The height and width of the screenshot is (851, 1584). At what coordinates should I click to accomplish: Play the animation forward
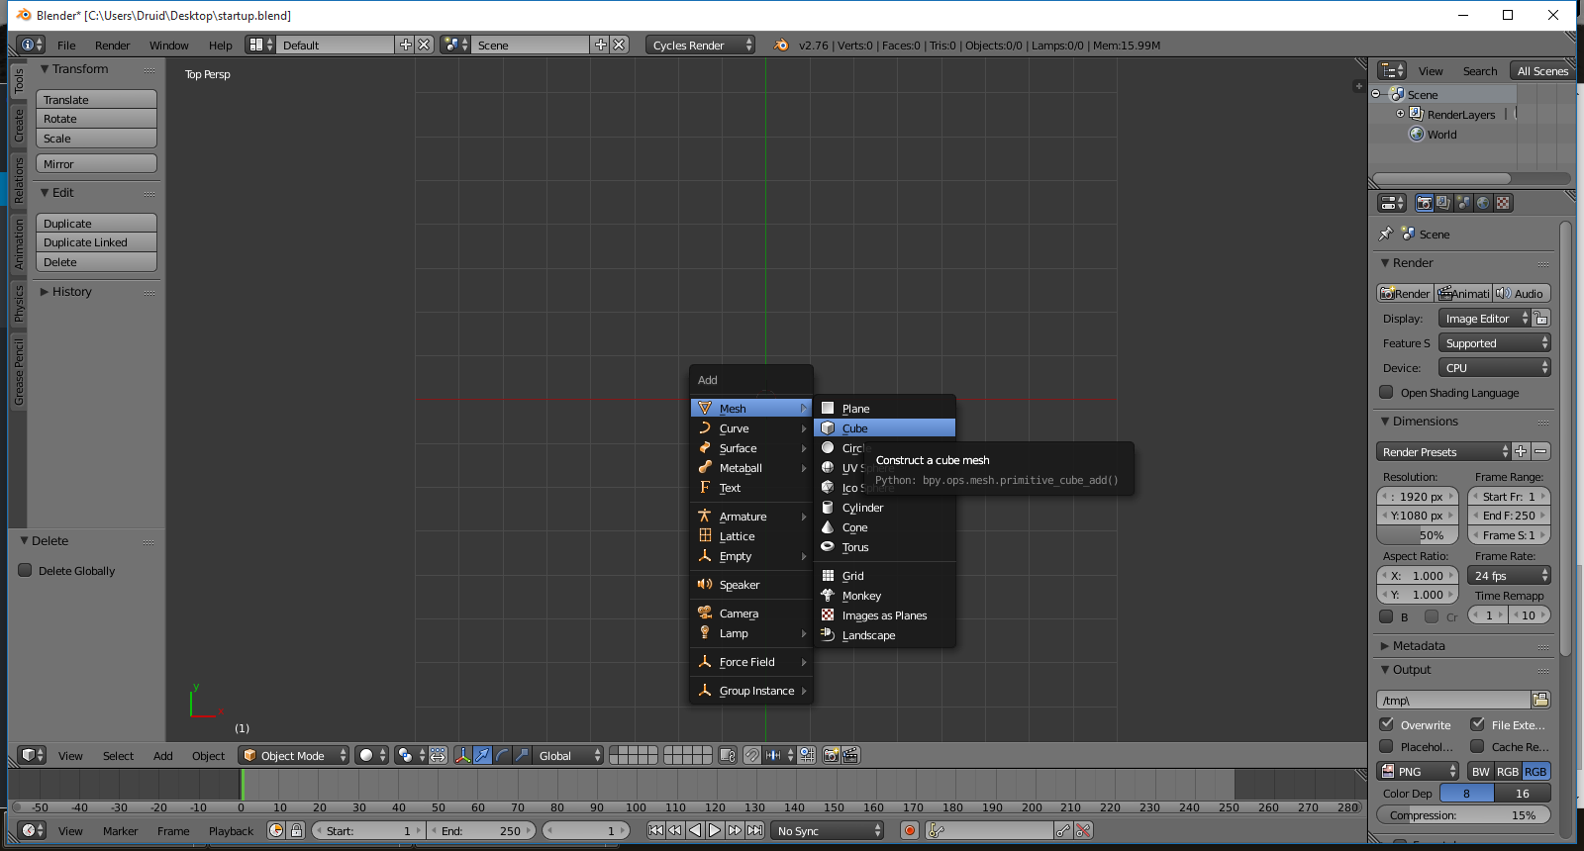[715, 830]
